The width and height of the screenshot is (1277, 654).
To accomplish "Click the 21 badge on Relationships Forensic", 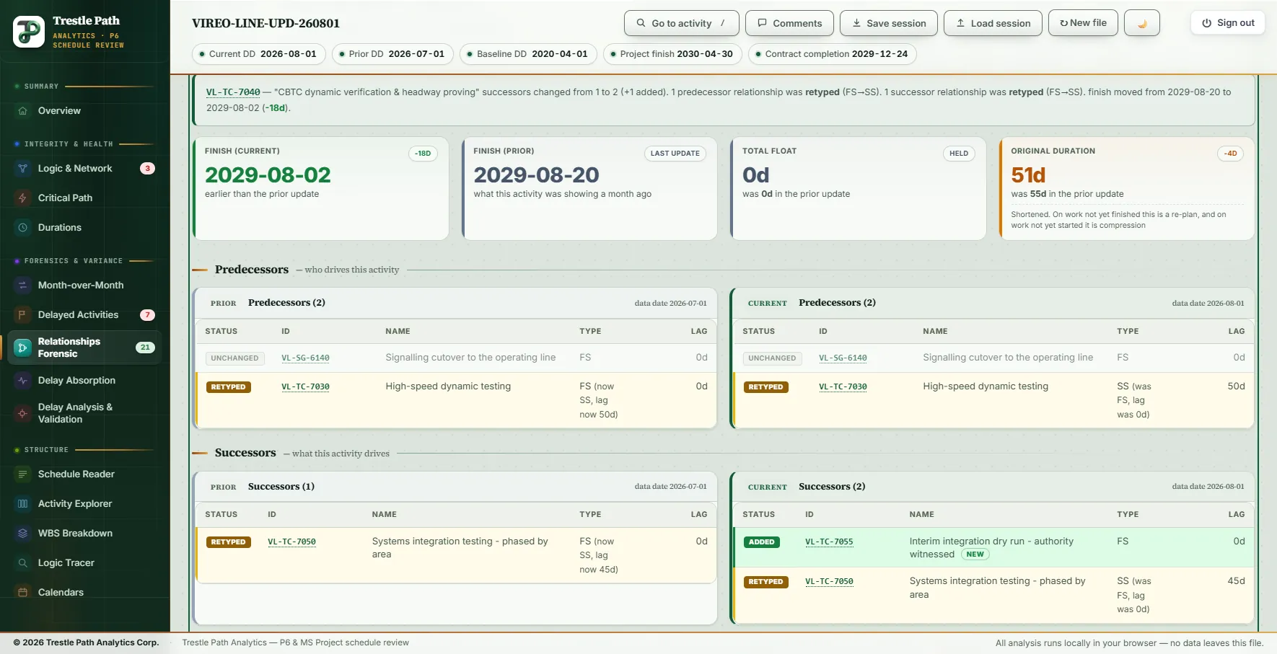I will pyautogui.click(x=145, y=348).
